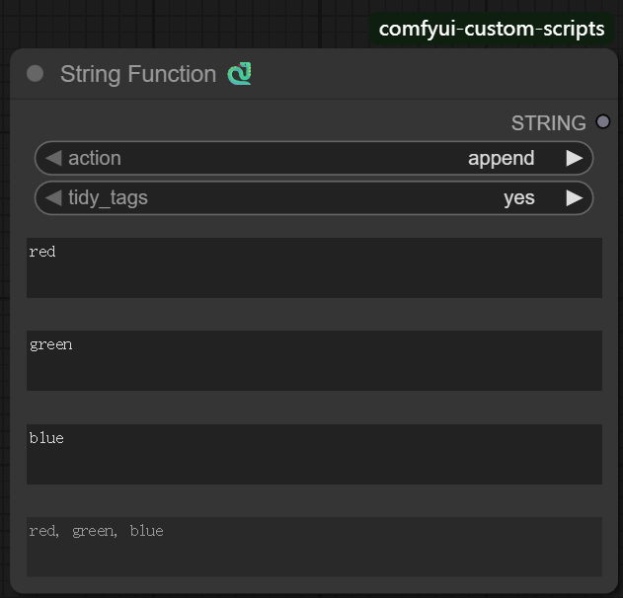Click the gray collapse dot beside String Function
Screen dimensions: 623x598
pos(36,74)
